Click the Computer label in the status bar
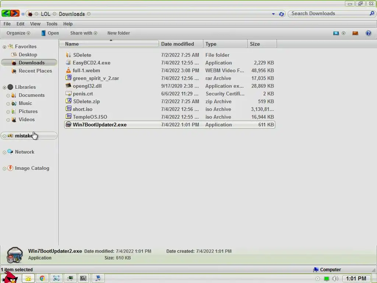 330,269
